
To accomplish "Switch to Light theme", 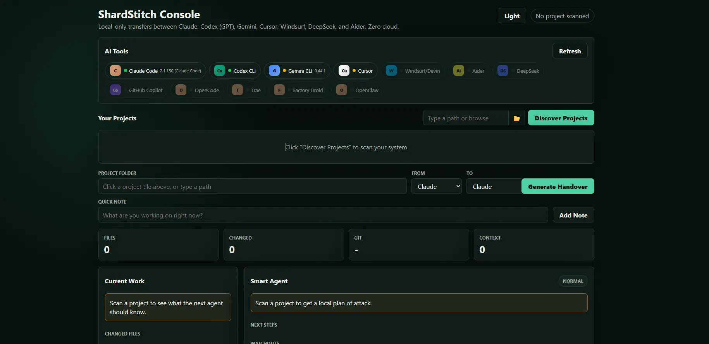I will pyautogui.click(x=512, y=16).
